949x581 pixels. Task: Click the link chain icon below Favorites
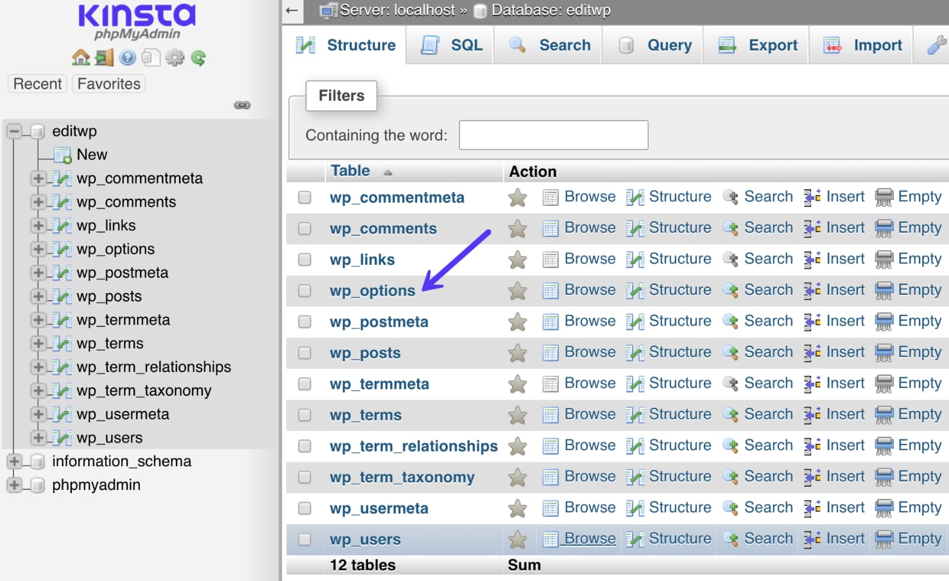(x=242, y=105)
